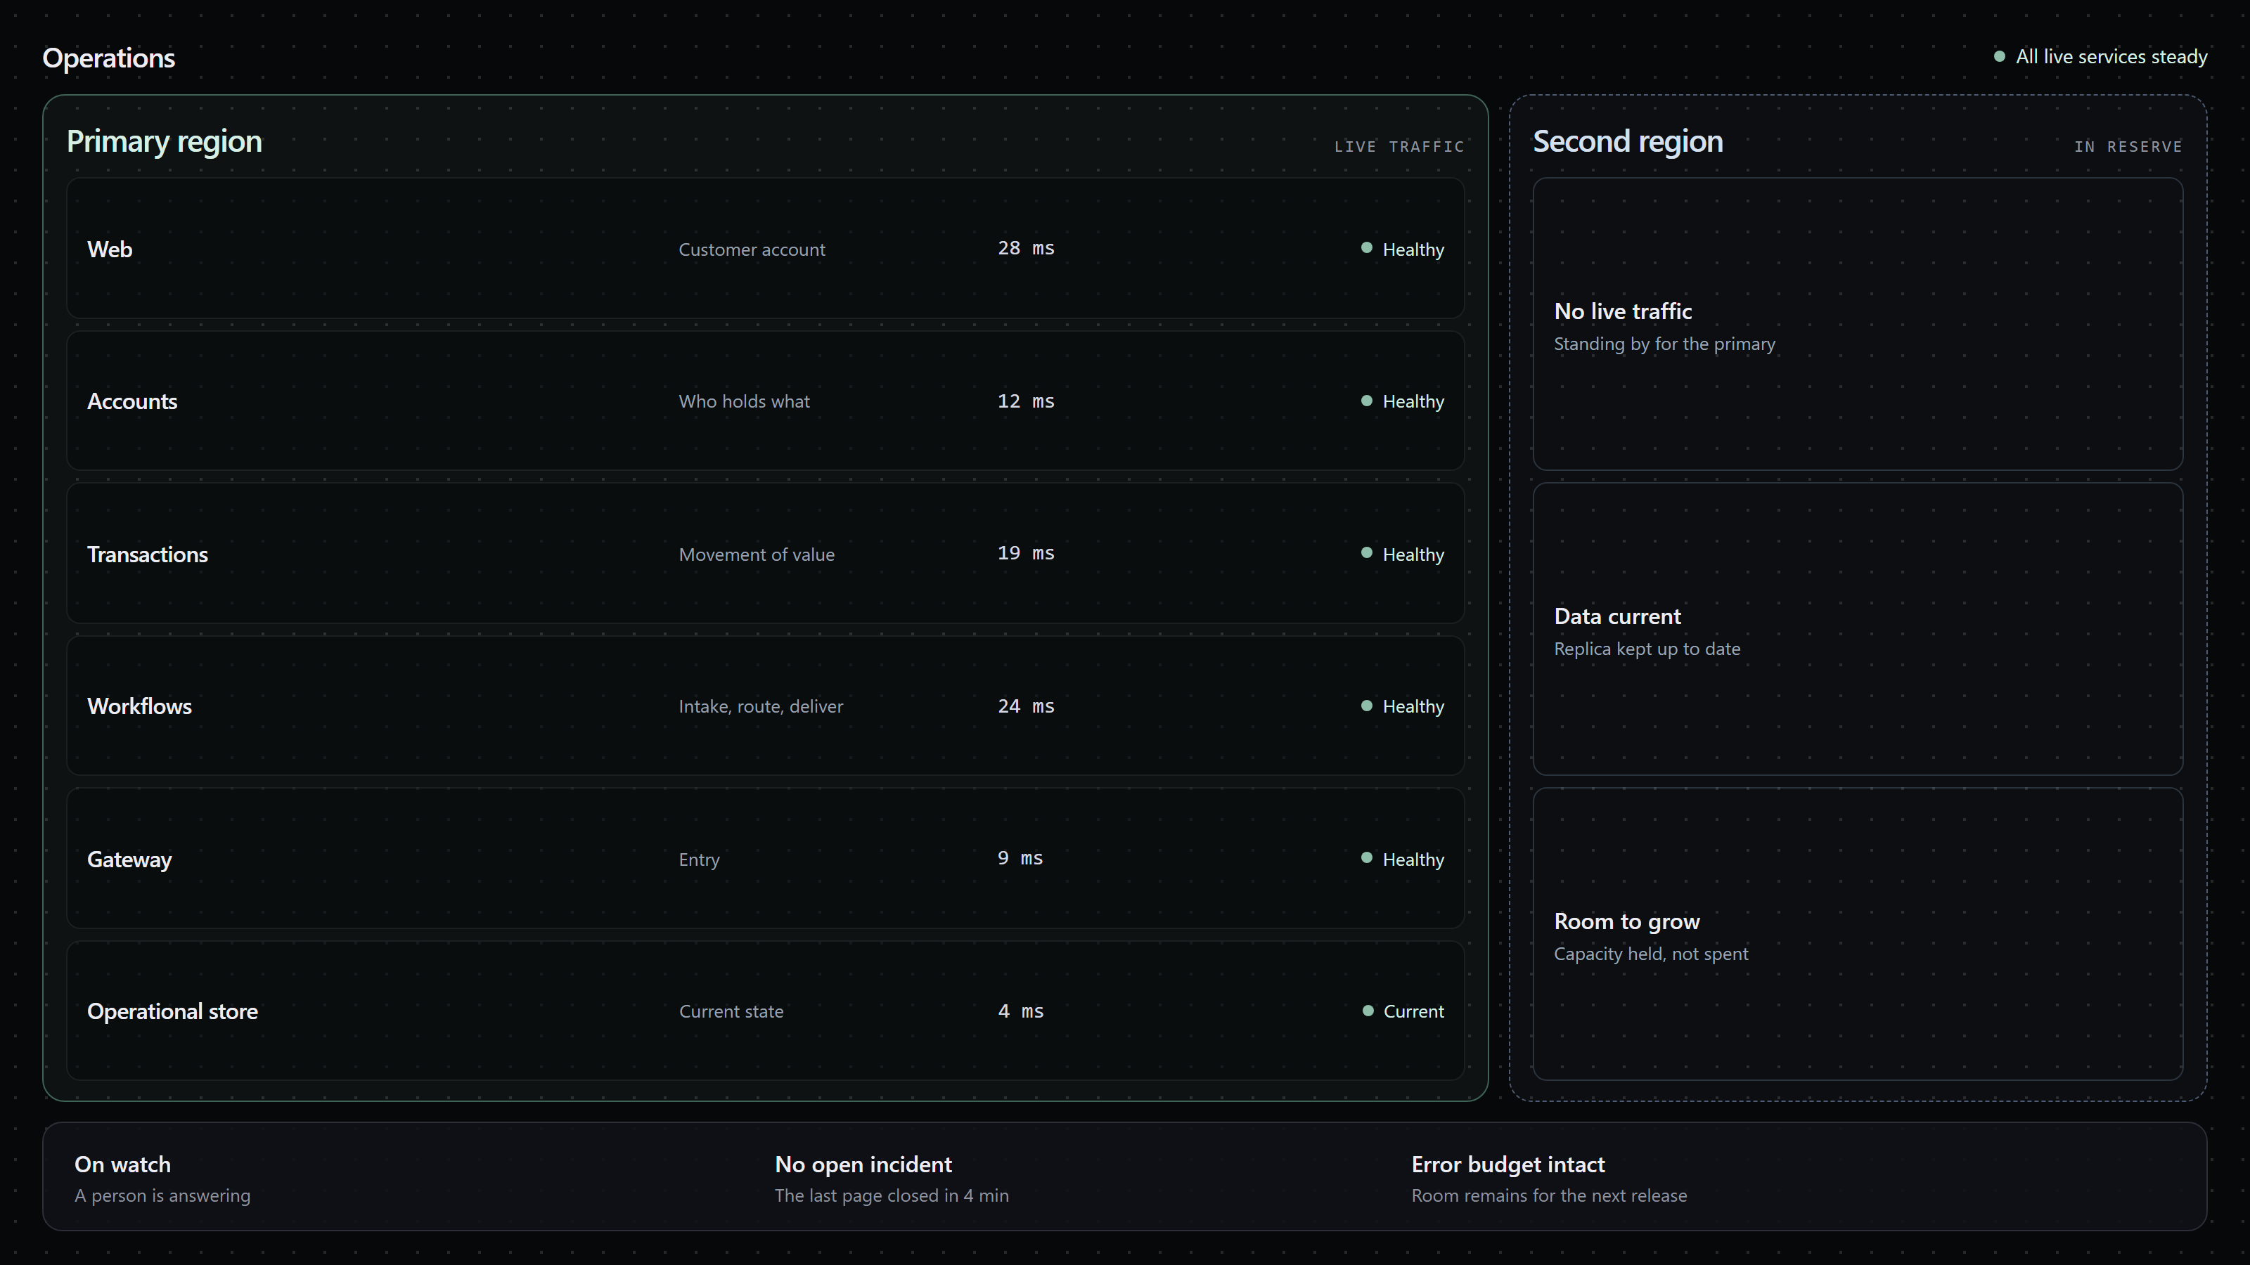
Task: Click the No open incident footer item
Action: point(892,1179)
